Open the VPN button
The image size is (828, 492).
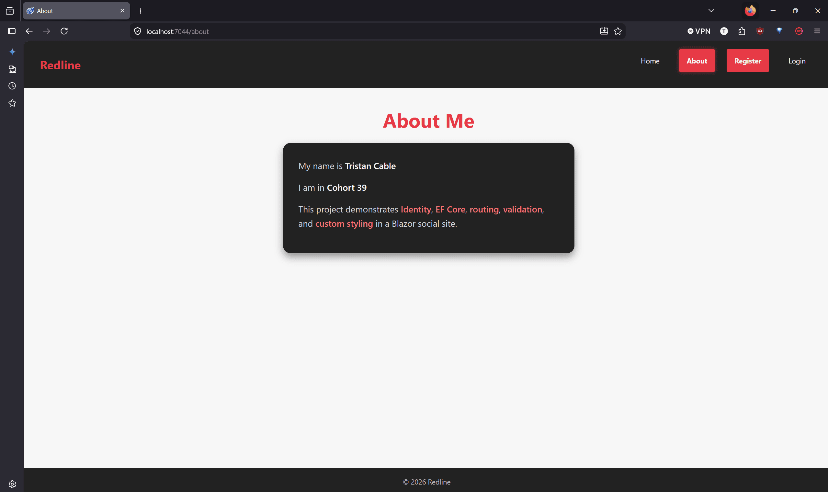coord(699,31)
